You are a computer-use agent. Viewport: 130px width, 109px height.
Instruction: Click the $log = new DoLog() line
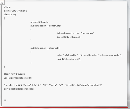coord(14,74)
